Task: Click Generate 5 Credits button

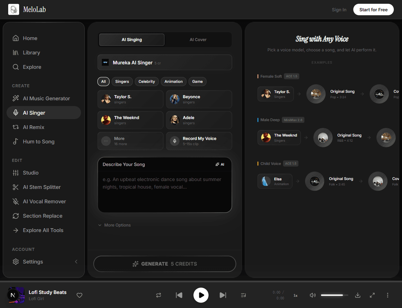Action: click(165, 264)
